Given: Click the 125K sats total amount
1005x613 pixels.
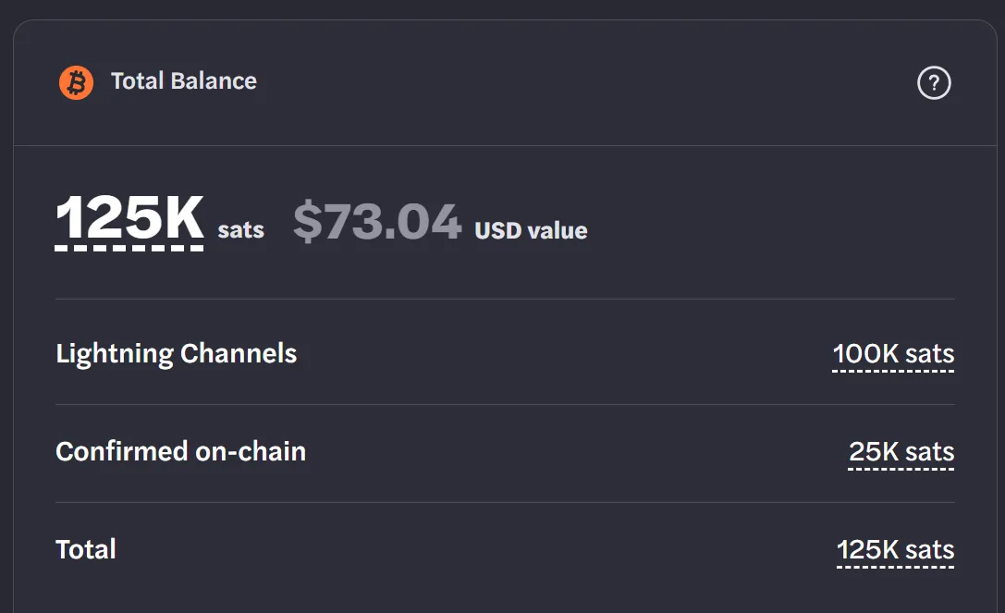Looking at the screenshot, I should tap(895, 550).
